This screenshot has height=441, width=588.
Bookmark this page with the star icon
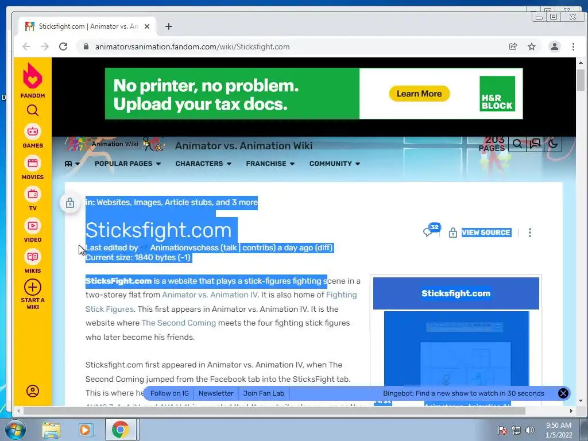click(532, 47)
